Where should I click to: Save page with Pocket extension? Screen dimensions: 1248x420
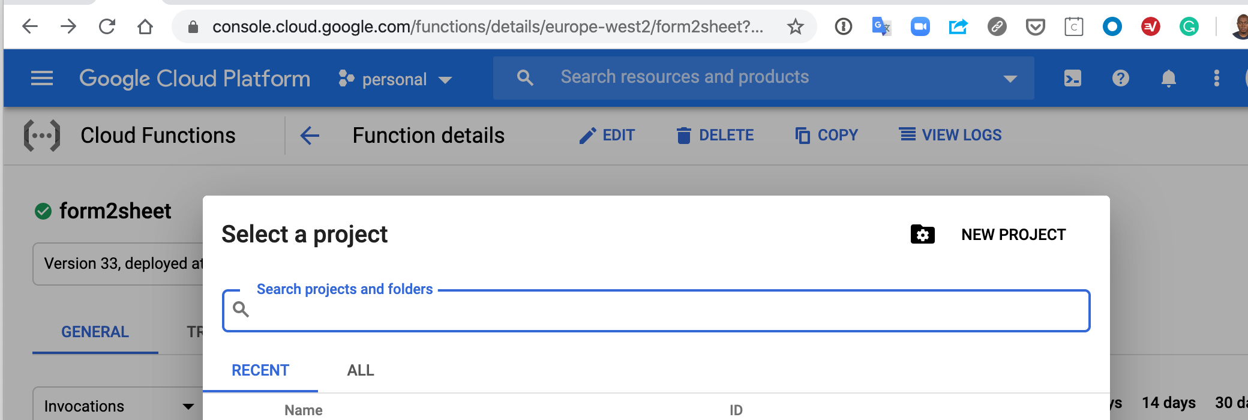pos(1035,26)
